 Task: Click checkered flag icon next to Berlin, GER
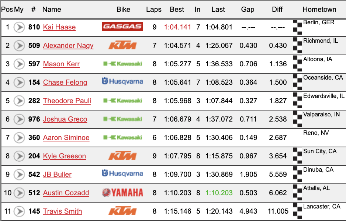tap(297, 27)
